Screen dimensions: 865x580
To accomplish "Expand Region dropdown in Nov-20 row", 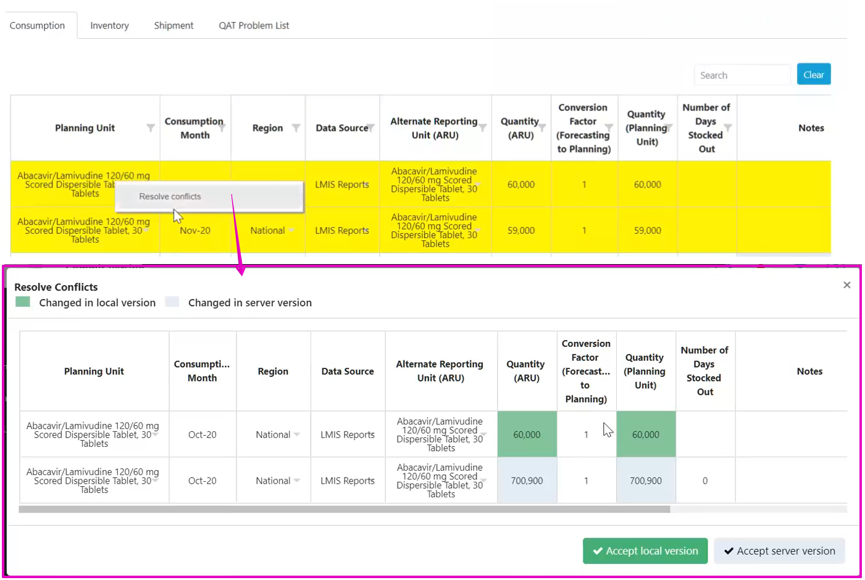I will click(291, 230).
